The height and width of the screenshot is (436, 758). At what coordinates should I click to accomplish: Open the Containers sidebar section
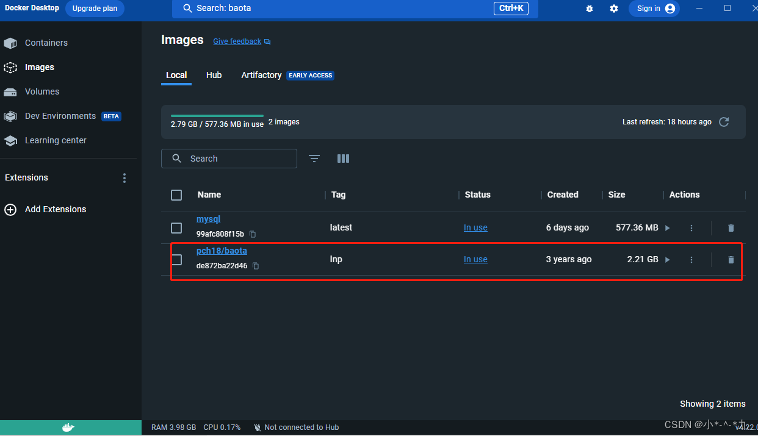coord(46,43)
